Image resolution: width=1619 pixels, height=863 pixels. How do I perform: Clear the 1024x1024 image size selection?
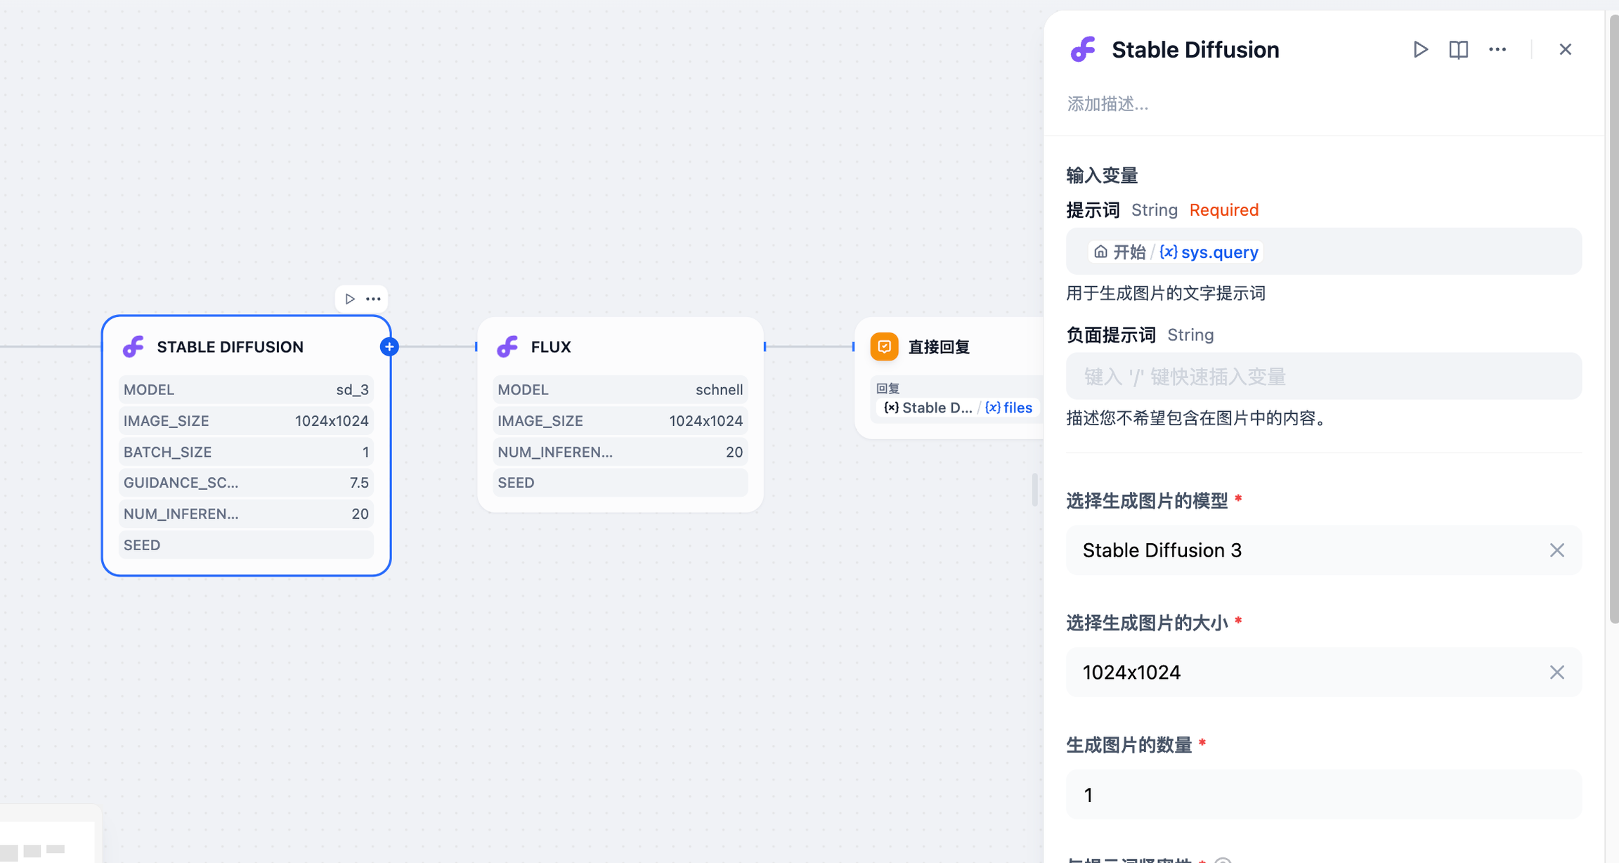coord(1556,673)
